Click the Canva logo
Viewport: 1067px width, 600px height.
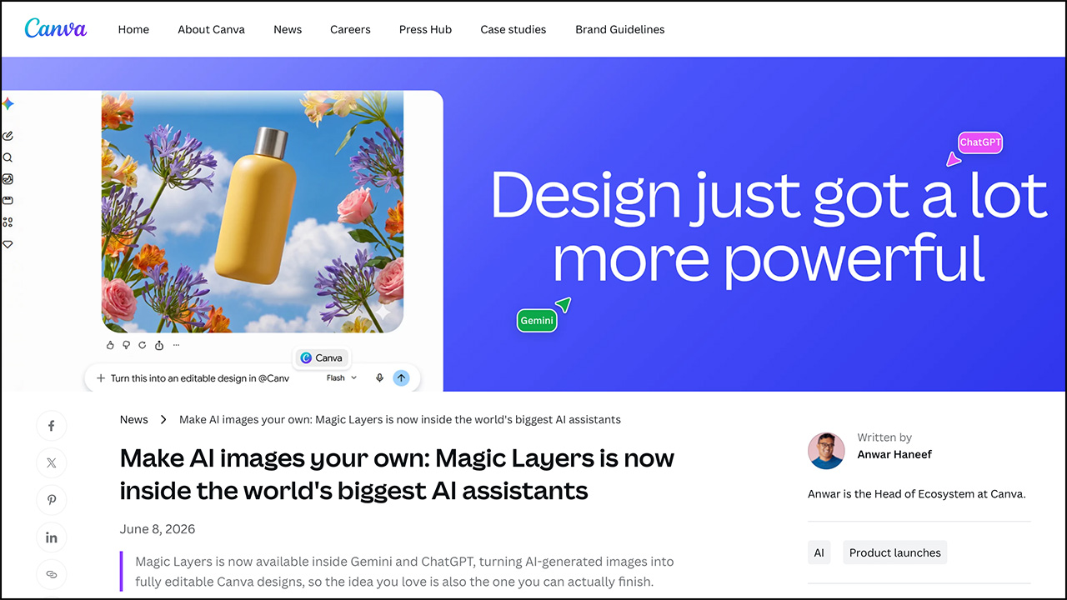point(56,28)
